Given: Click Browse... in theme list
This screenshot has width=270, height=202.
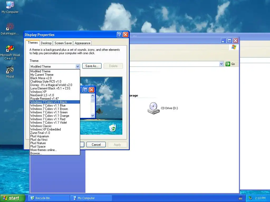Looking at the screenshot, I should (x=55, y=153).
